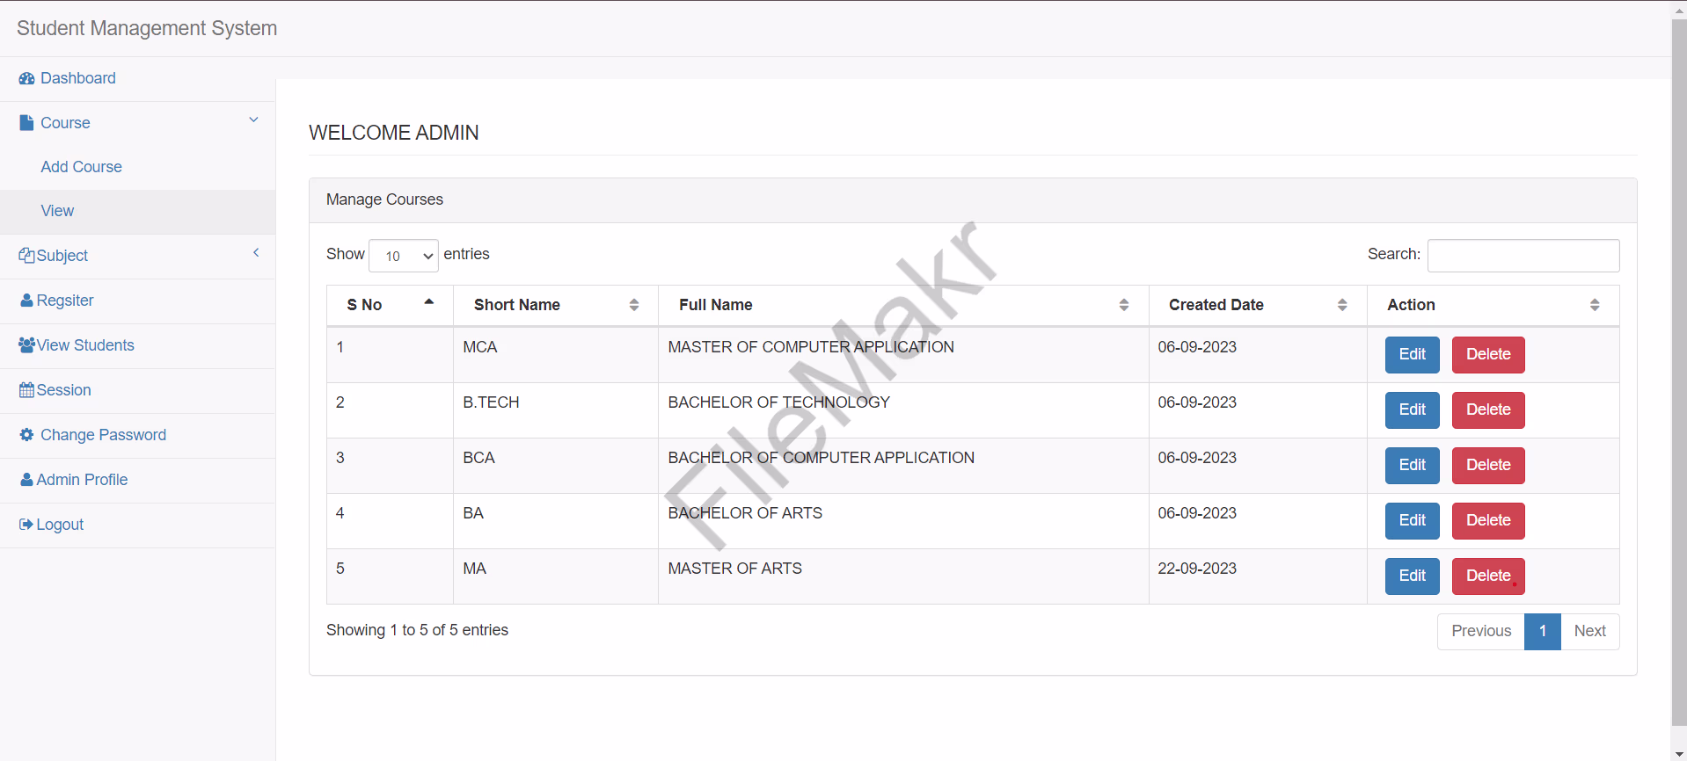Sort by S No using arrow icon

429,301
